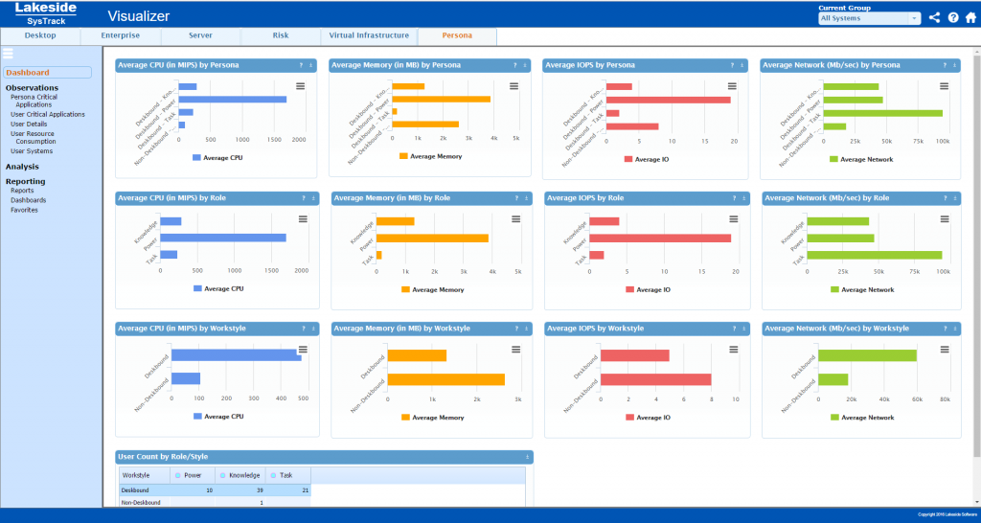Open Persona Critical Applications in sidebar
The height and width of the screenshot is (523, 981).
tap(34, 101)
